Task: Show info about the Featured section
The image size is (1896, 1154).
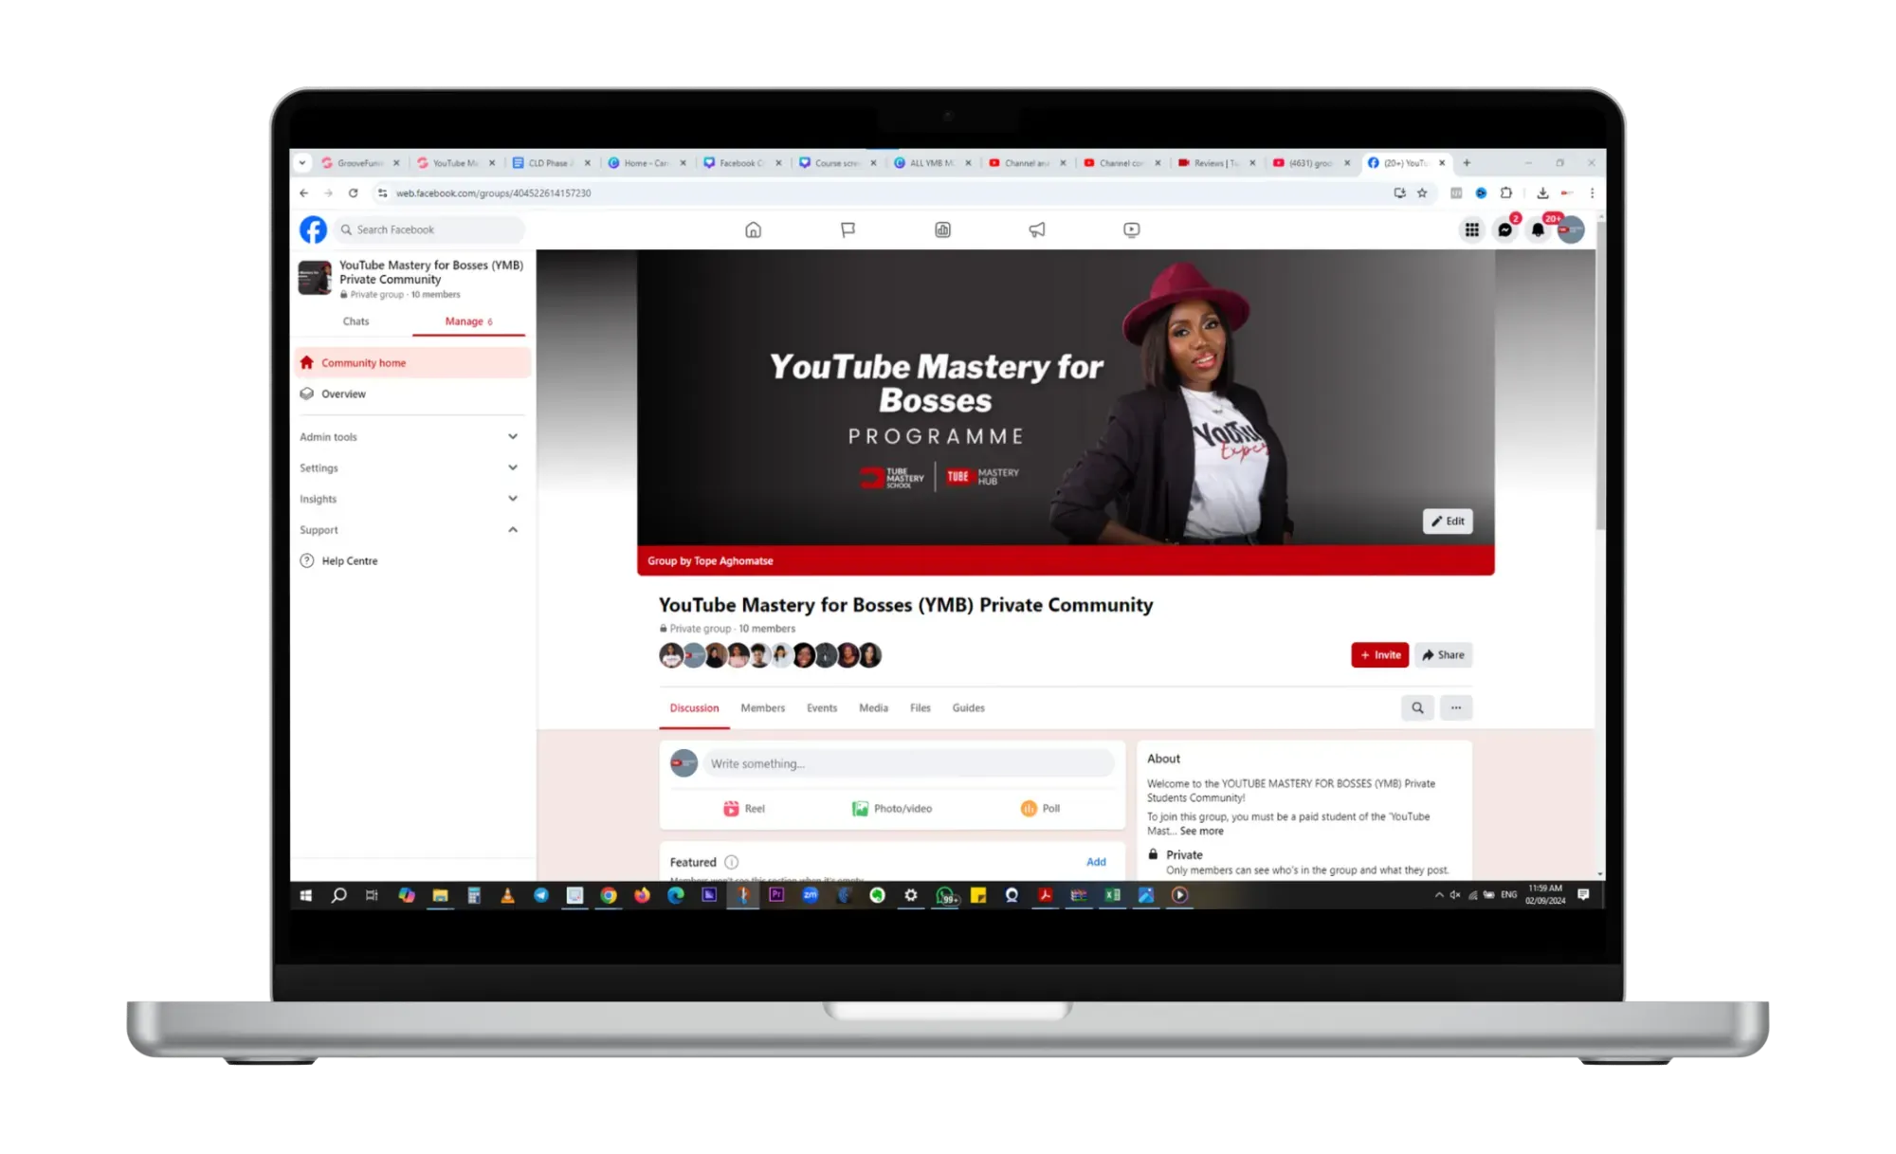Action: tap(731, 862)
